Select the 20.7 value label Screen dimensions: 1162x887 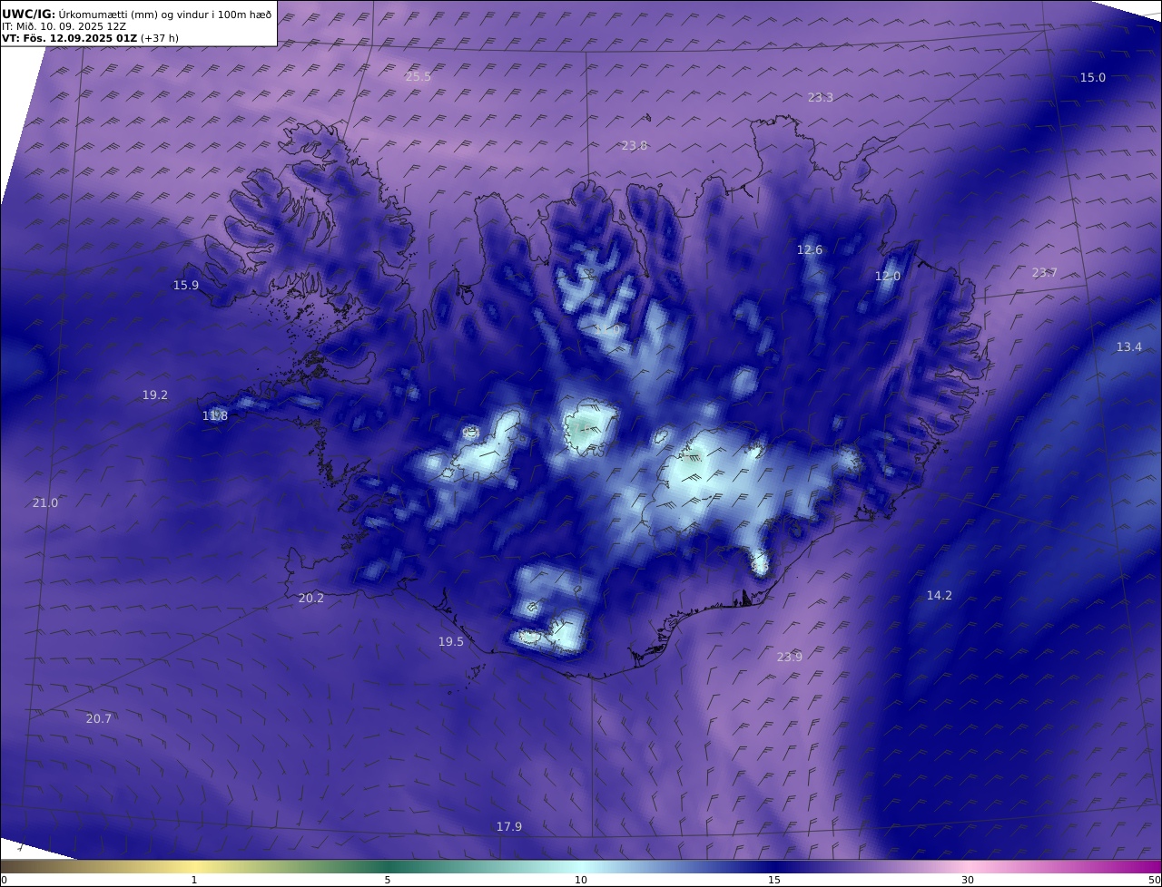(99, 719)
